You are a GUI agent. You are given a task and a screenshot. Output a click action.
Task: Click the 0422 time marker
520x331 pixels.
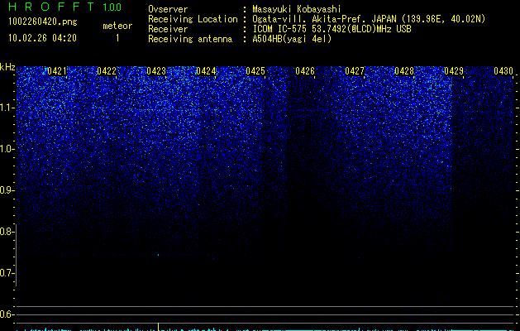(107, 71)
